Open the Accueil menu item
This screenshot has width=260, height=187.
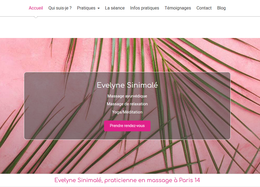(36, 8)
